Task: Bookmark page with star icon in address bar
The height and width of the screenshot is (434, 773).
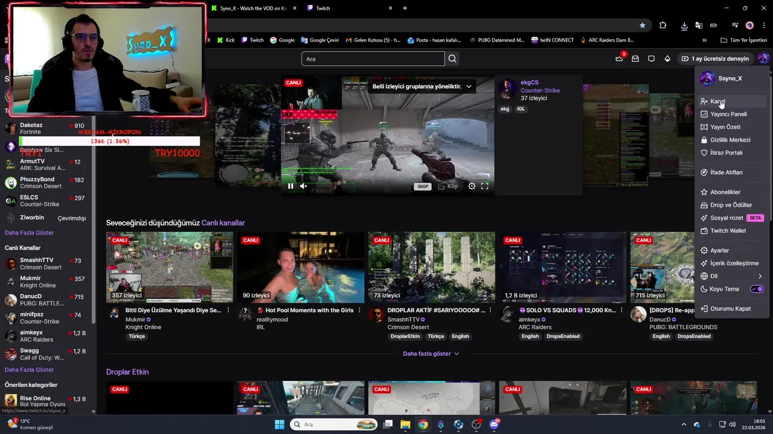Action: pyautogui.click(x=643, y=25)
